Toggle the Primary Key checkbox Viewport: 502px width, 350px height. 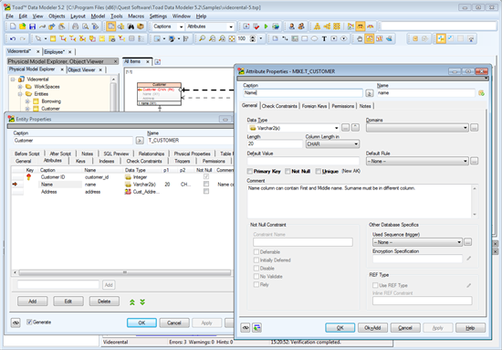click(x=250, y=171)
